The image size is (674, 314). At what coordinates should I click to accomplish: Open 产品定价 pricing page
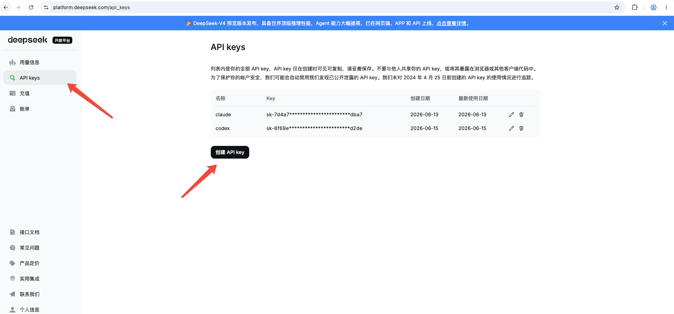coord(40,263)
